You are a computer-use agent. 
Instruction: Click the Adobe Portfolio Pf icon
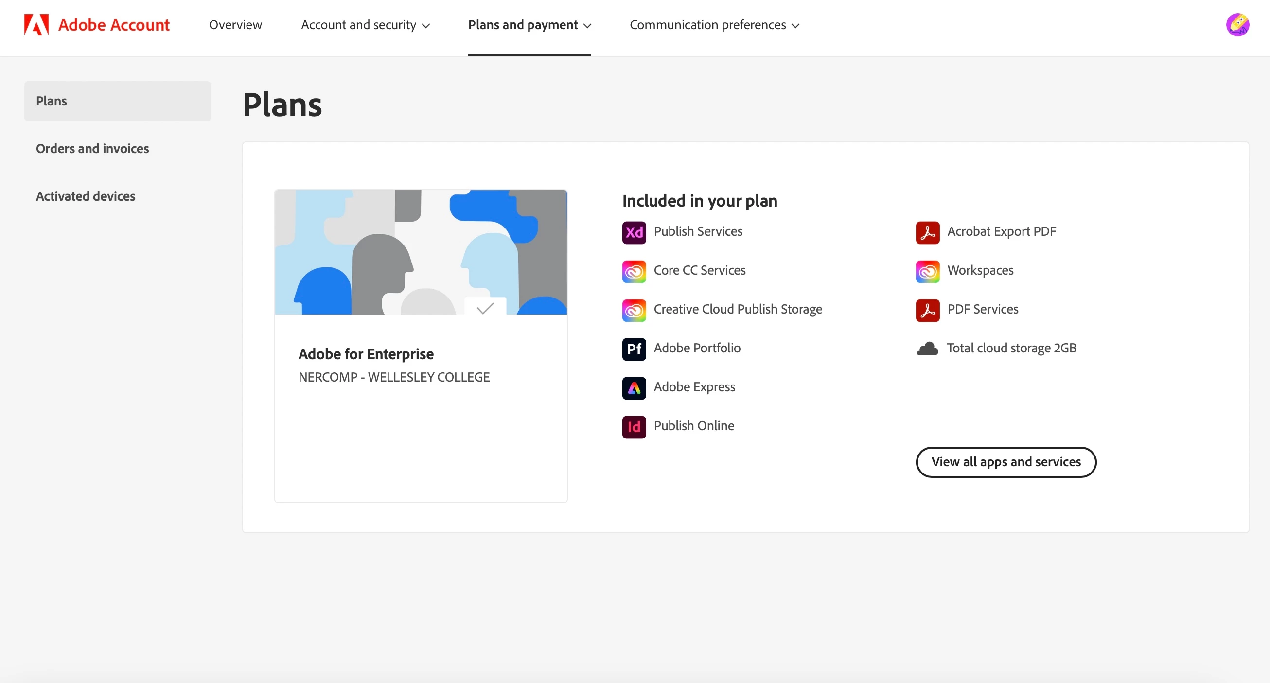pos(634,349)
